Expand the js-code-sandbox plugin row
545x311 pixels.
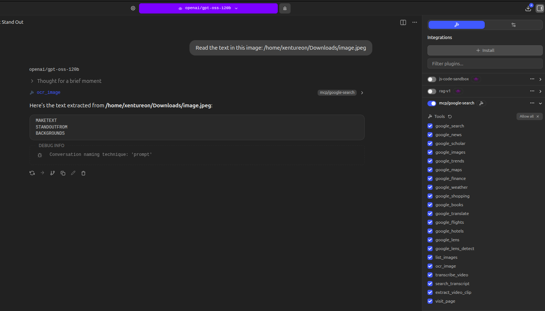(540, 79)
